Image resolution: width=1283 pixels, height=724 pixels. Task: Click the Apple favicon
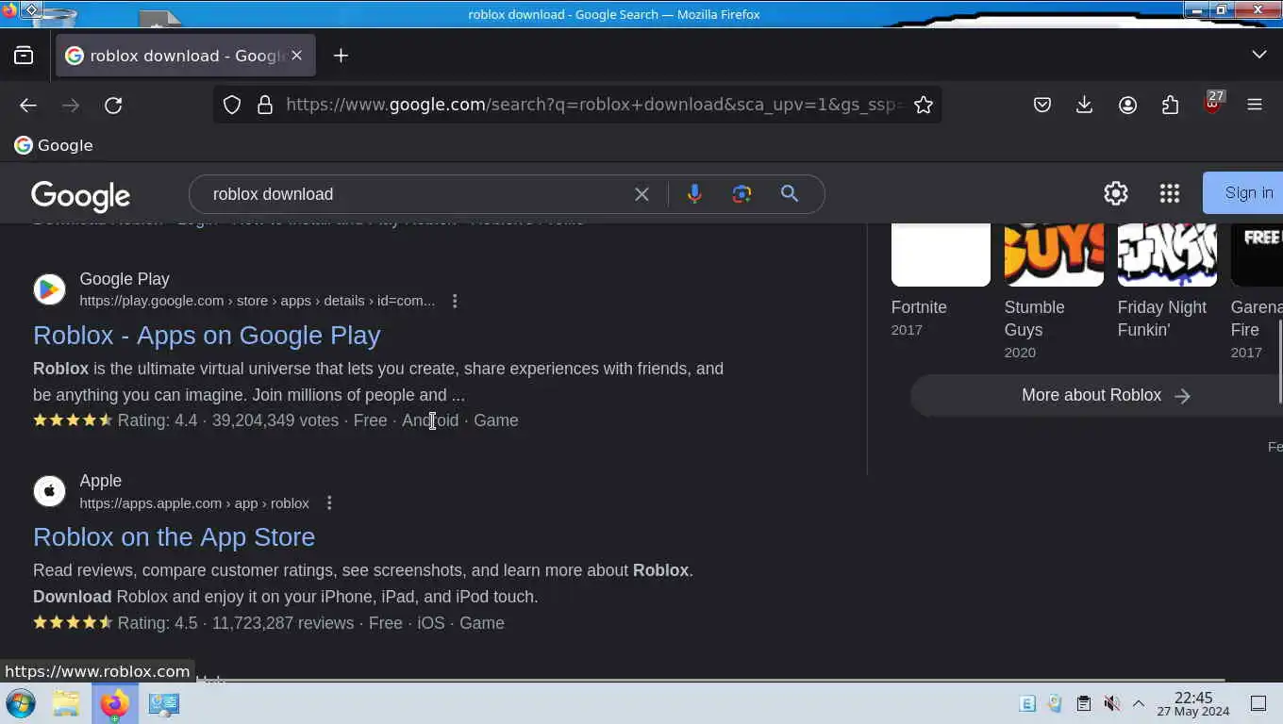pos(49,491)
